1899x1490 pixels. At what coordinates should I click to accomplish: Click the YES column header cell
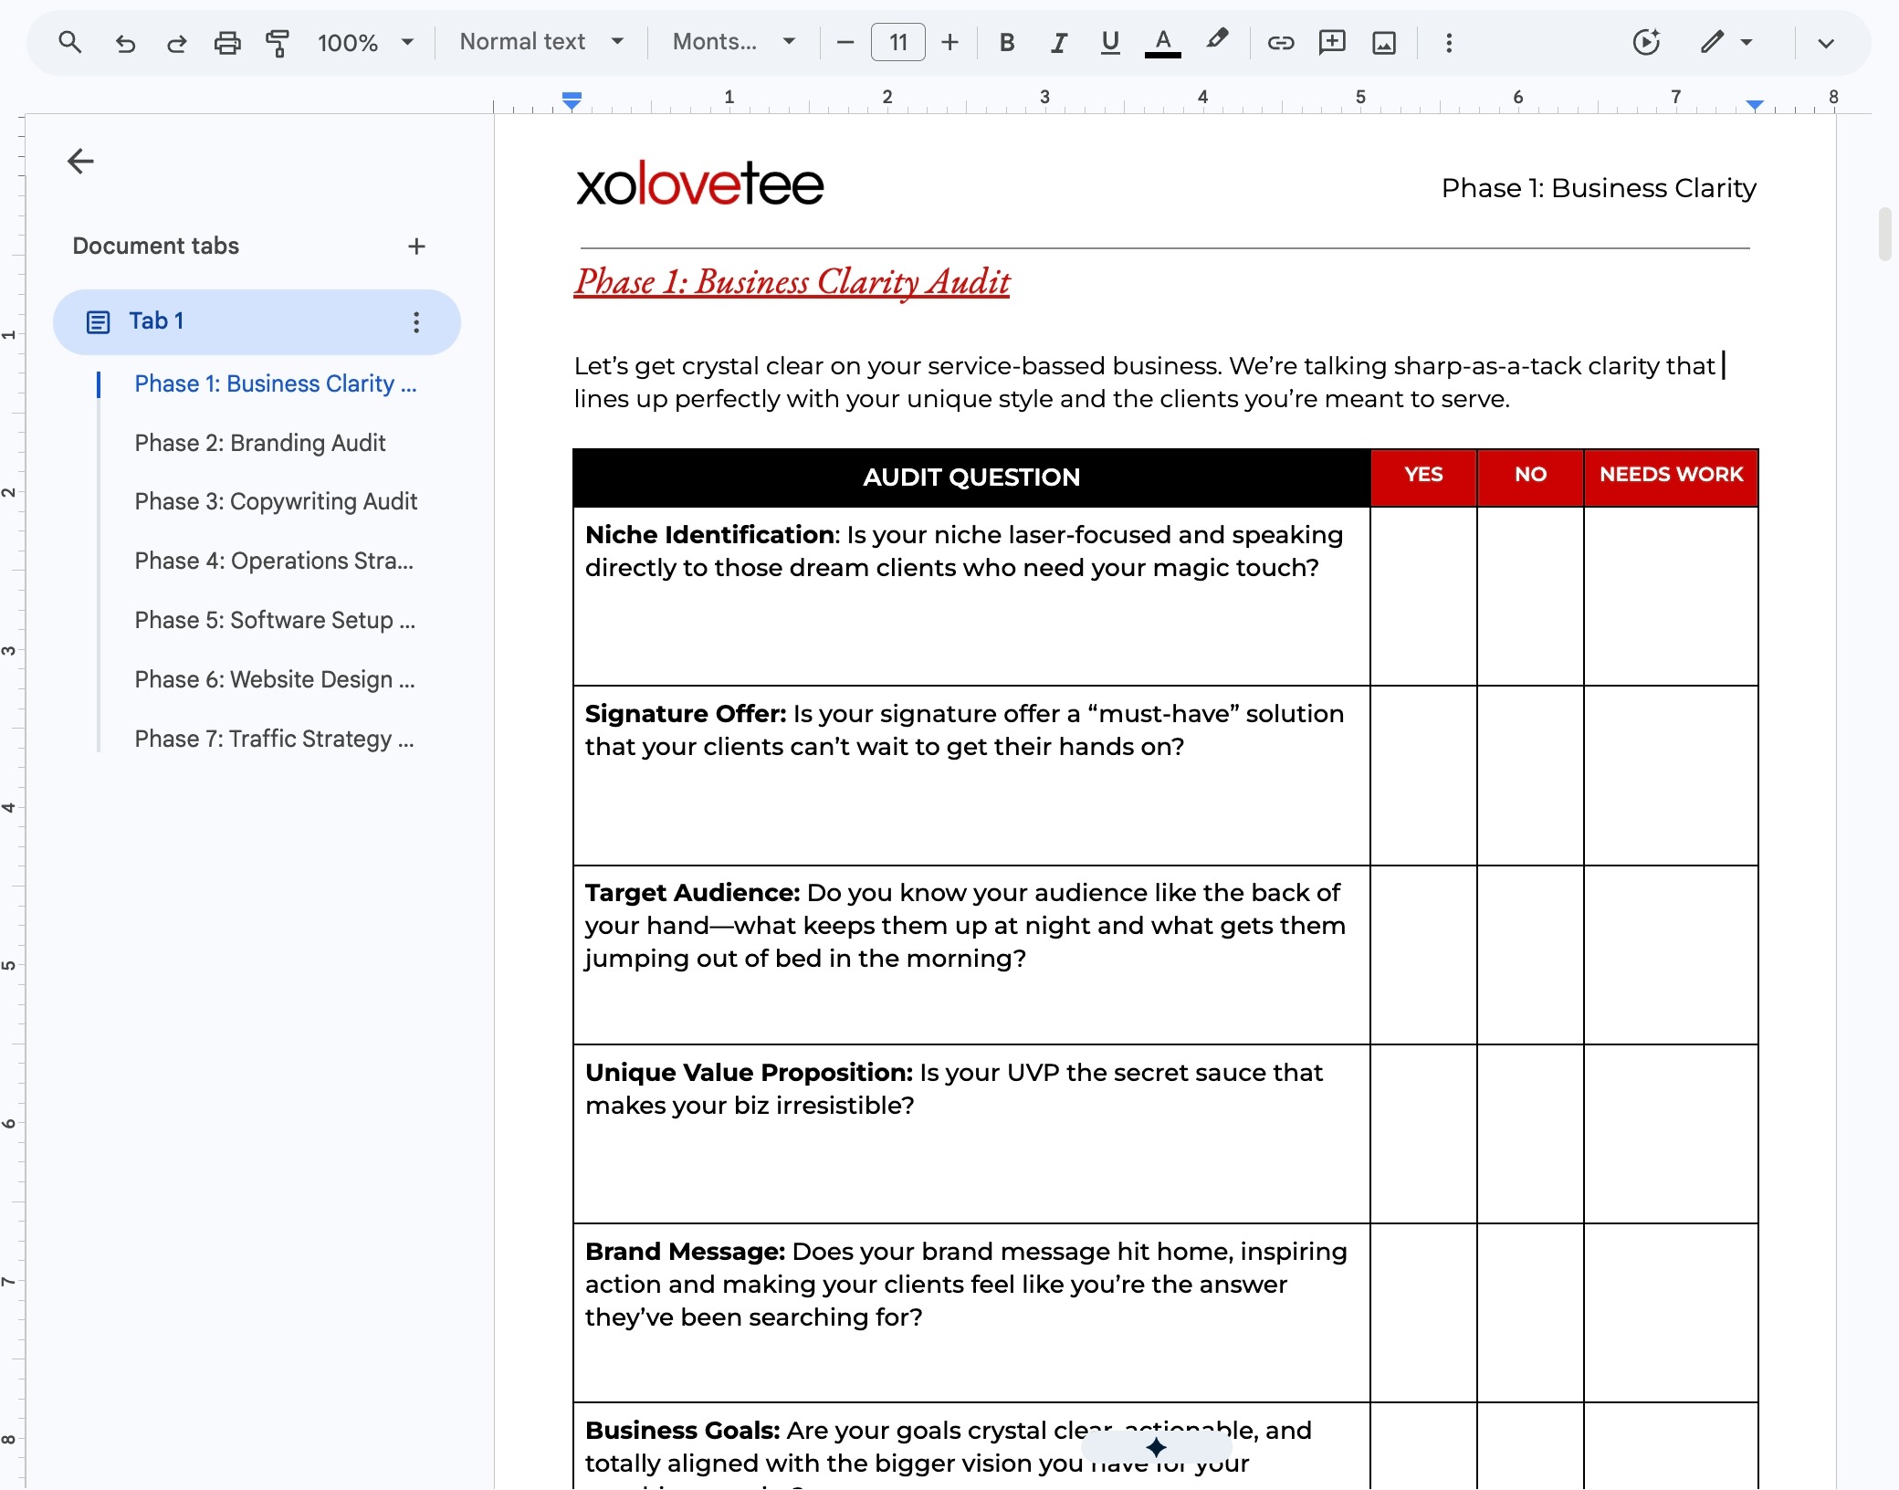[x=1423, y=477]
